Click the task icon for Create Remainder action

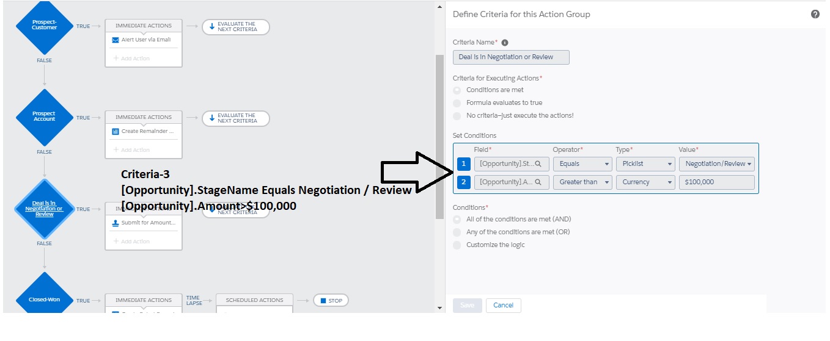(116, 131)
